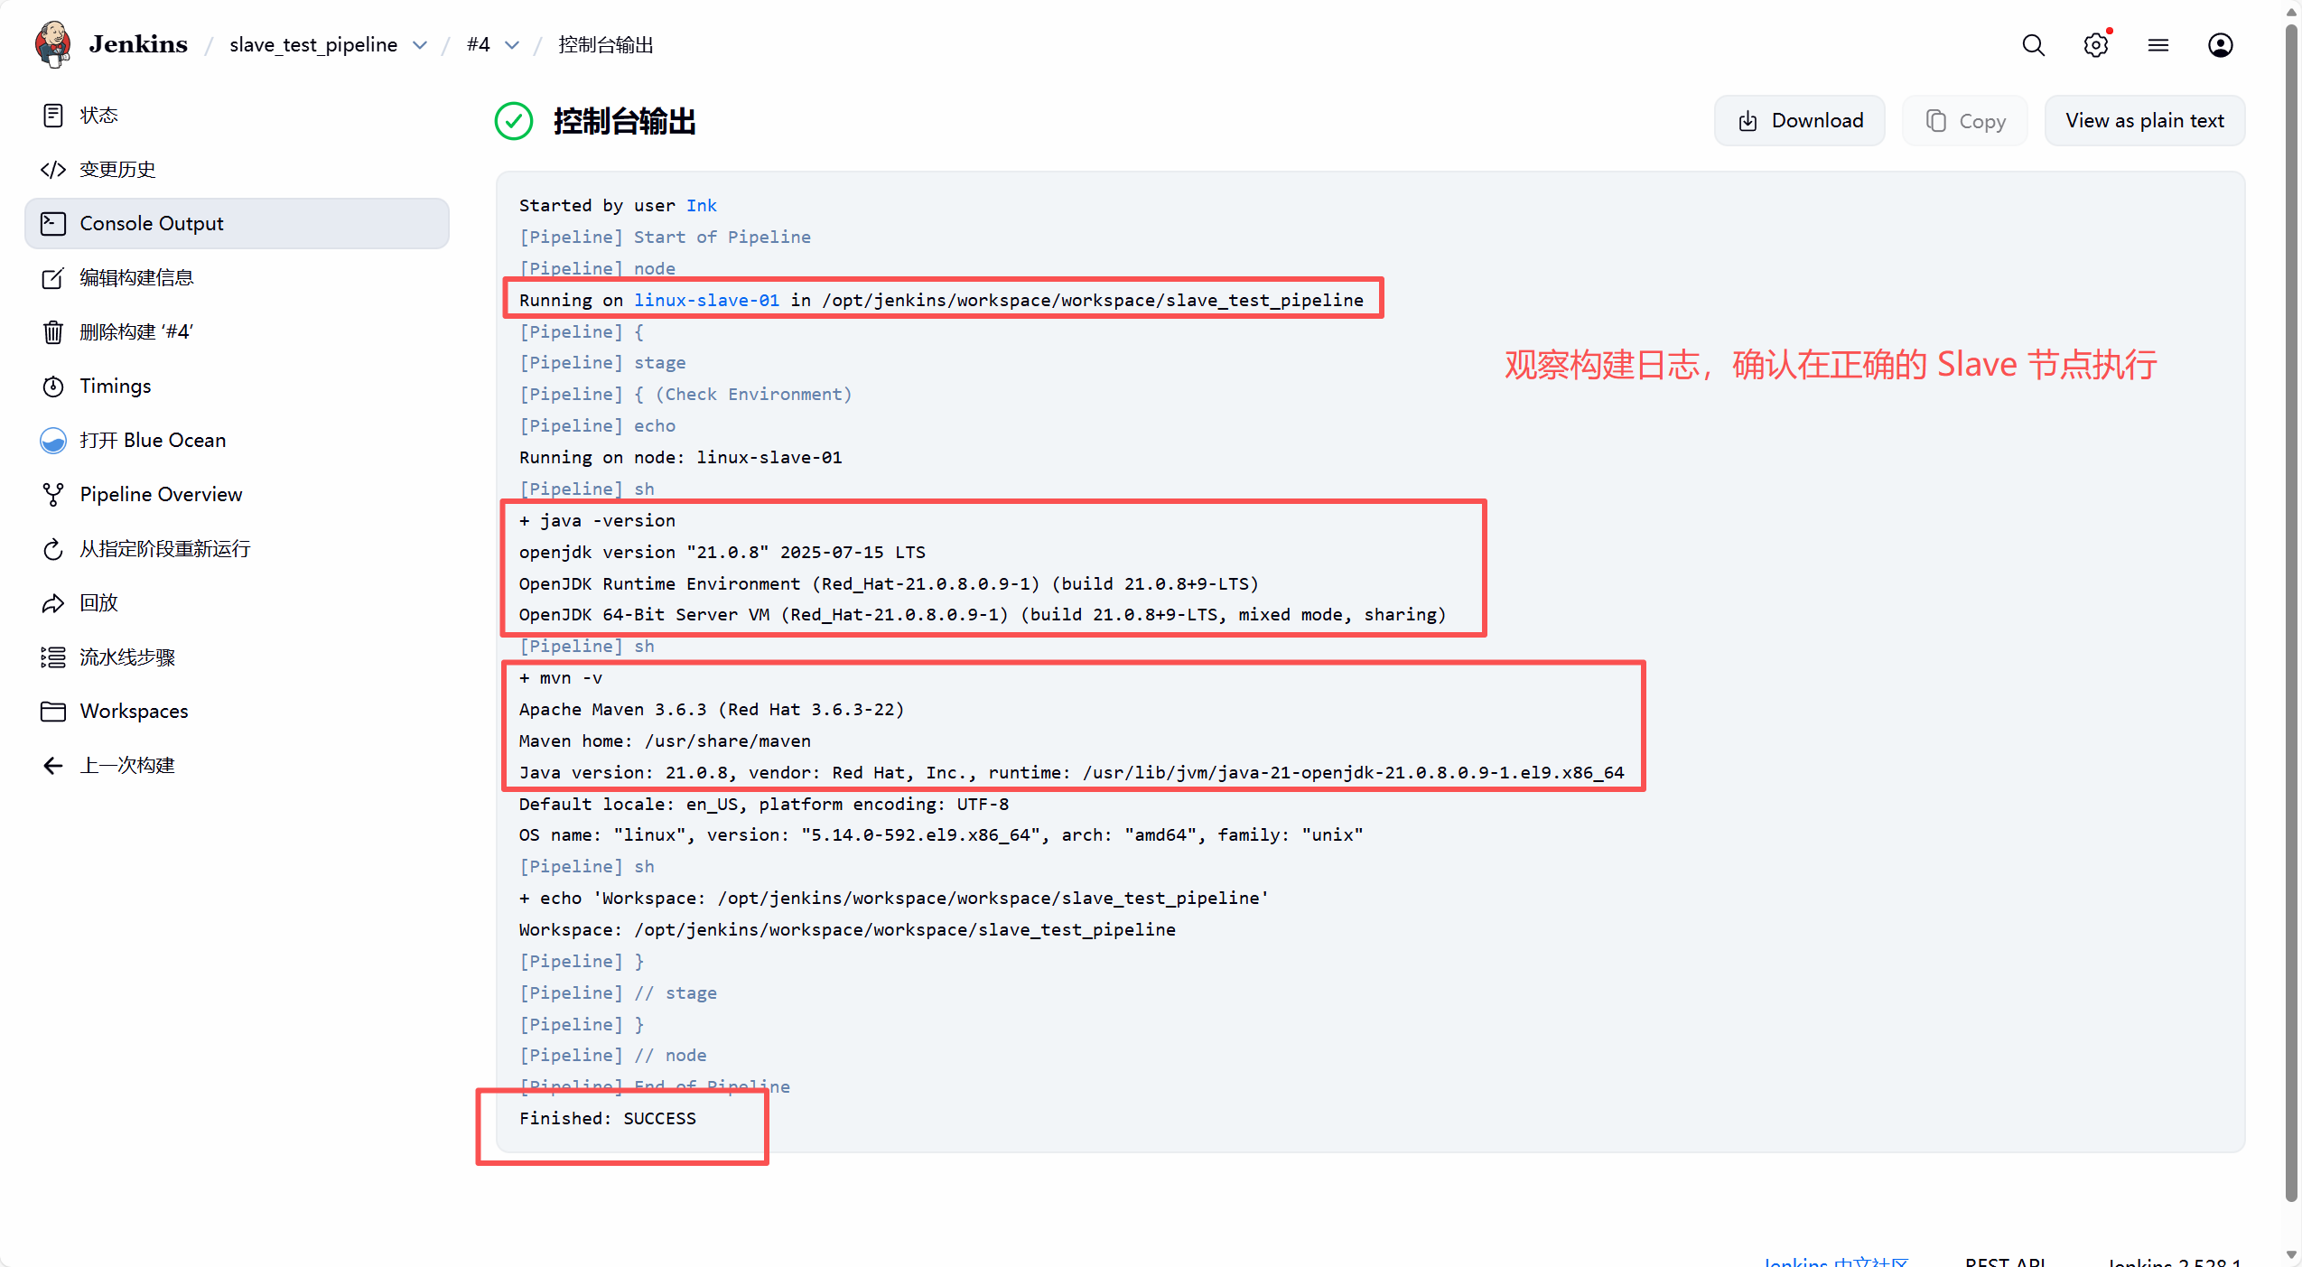Click the Ink user link
Viewport: 2302px width, 1267px height.
pos(701,206)
